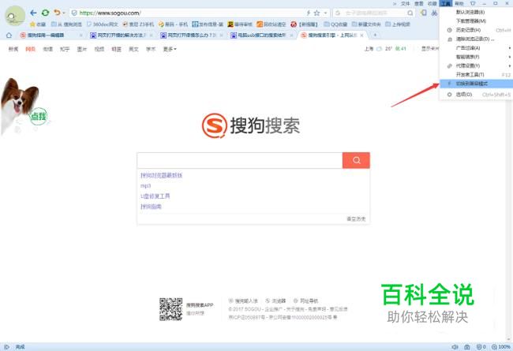Open a new tab with plus button
513x351 pixels.
click(375, 35)
